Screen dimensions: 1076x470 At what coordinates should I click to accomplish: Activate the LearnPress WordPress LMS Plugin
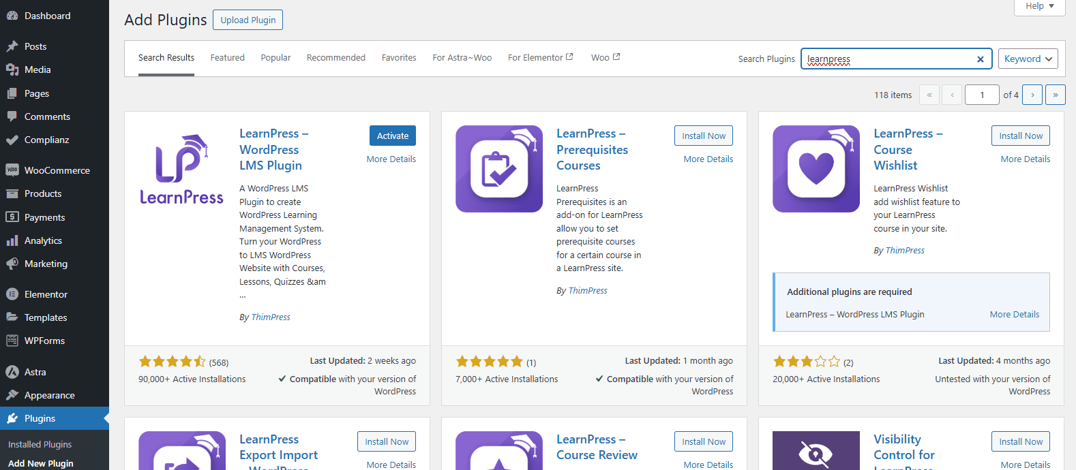[393, 136]
